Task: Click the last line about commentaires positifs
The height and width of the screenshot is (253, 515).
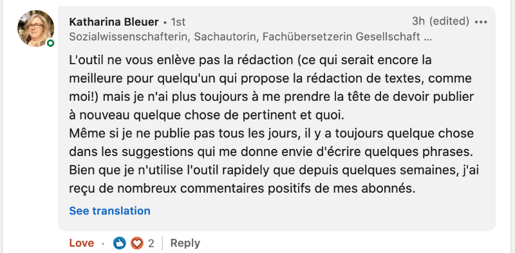Action: click(x=243, y=188)
